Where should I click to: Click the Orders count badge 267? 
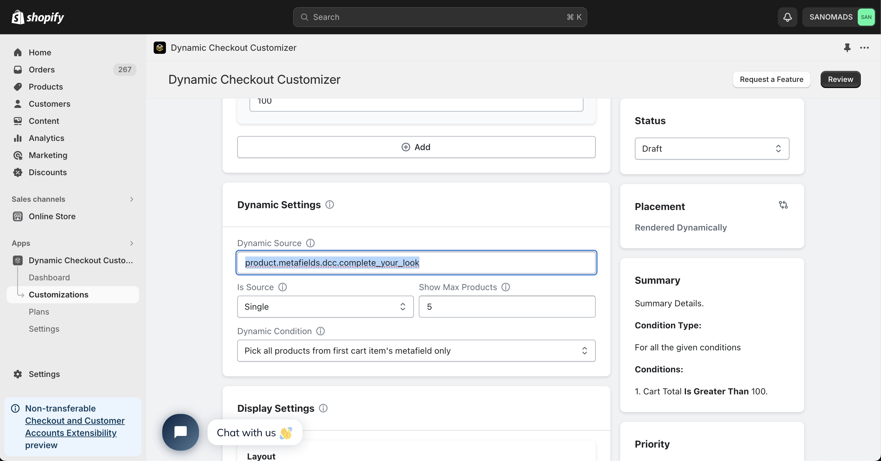(125, 69)
